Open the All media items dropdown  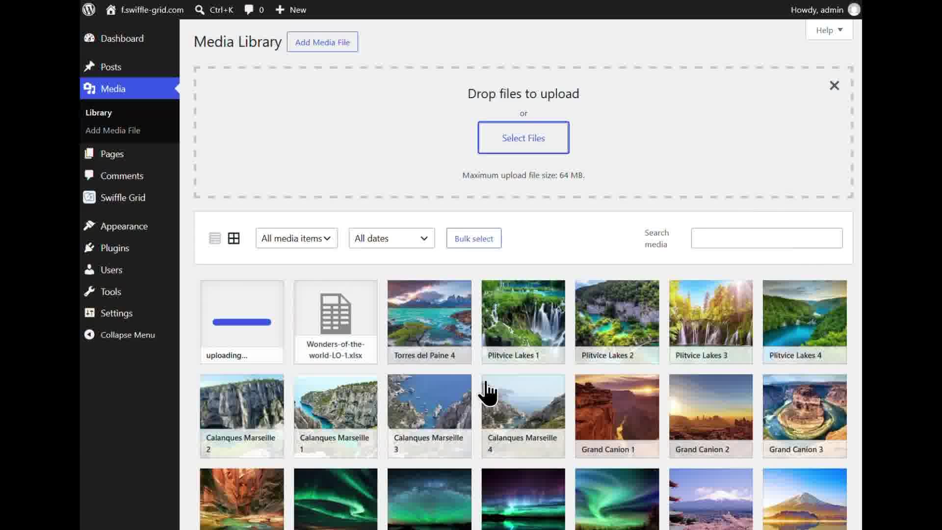pyautogui.click(x=296, y=238)
